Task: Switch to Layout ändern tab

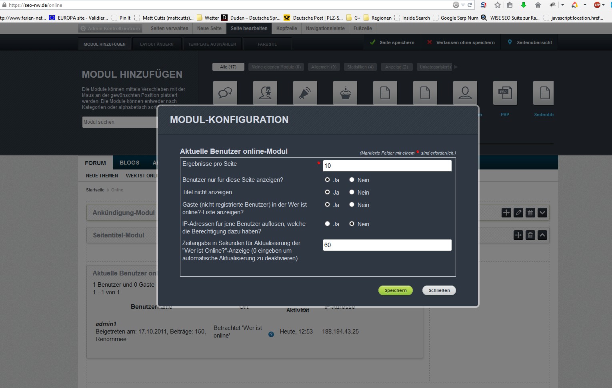Action: tap(157, 44)
